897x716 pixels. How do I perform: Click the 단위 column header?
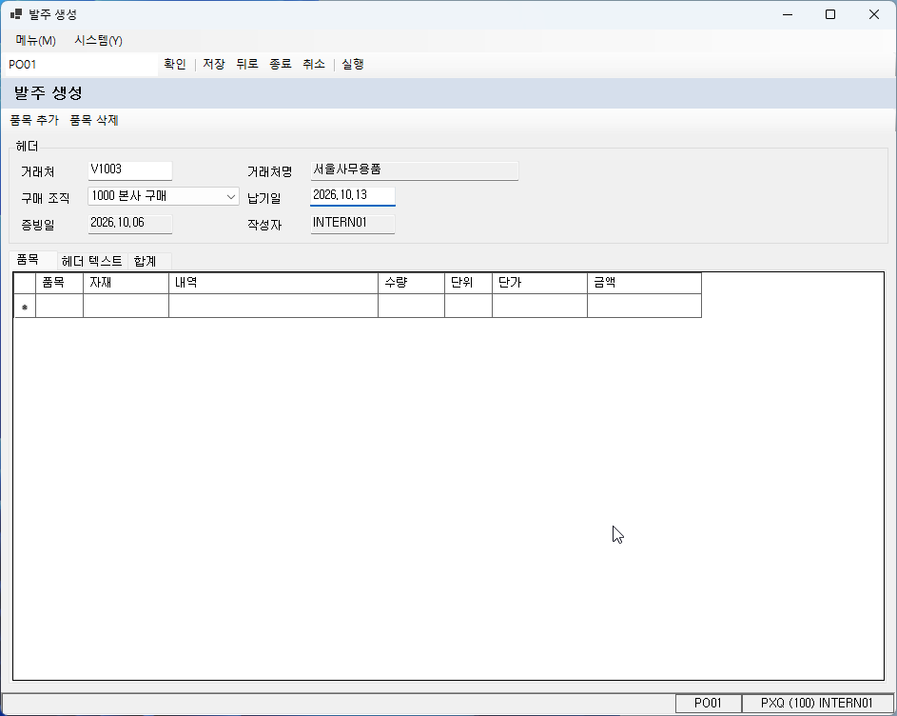pyautogui.click(x=469, y=283)
